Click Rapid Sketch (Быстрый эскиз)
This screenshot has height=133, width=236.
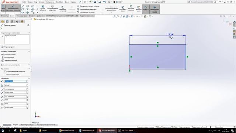[x=139, y=9]
